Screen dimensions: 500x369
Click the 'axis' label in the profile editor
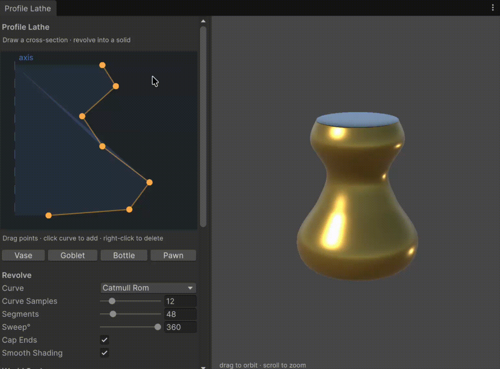(26, 57)
